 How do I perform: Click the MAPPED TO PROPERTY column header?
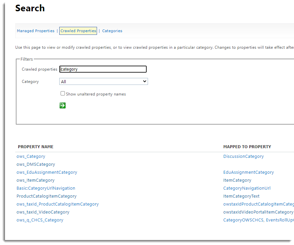tap(247, 147)
